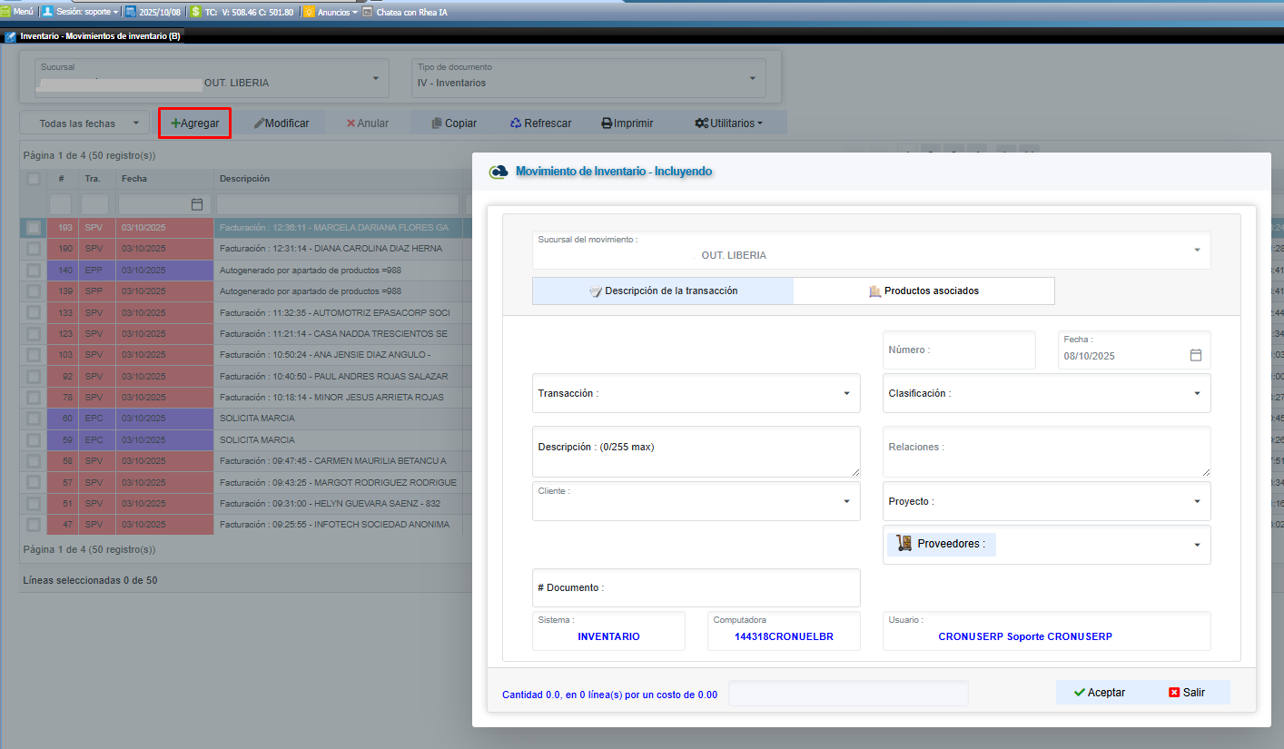The width and height of the screenshot is (1284, 749).
Task: Click the Menú icon in top bar
Action: (17, 12)
